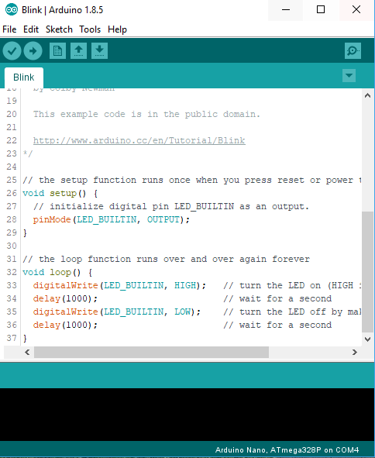
Task: Follow the arduino.cc Tutorial/Blink link
Action: coord(139,140)
